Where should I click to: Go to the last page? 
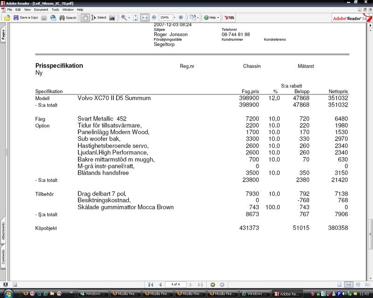[x=200, y=284]
